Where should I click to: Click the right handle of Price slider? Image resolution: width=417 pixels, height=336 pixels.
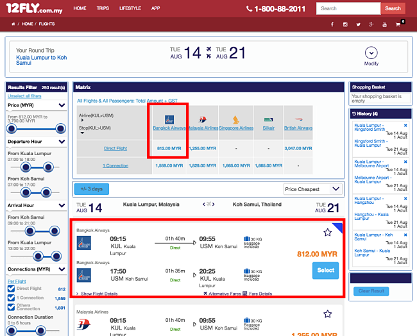click(60, 129)
